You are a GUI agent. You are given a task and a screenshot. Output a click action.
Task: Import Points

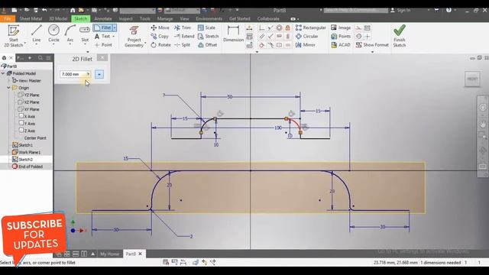tap(341, 37)
